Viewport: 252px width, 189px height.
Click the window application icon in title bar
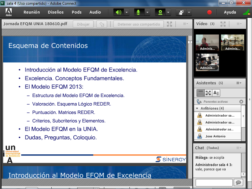click(x=3, y=3)
